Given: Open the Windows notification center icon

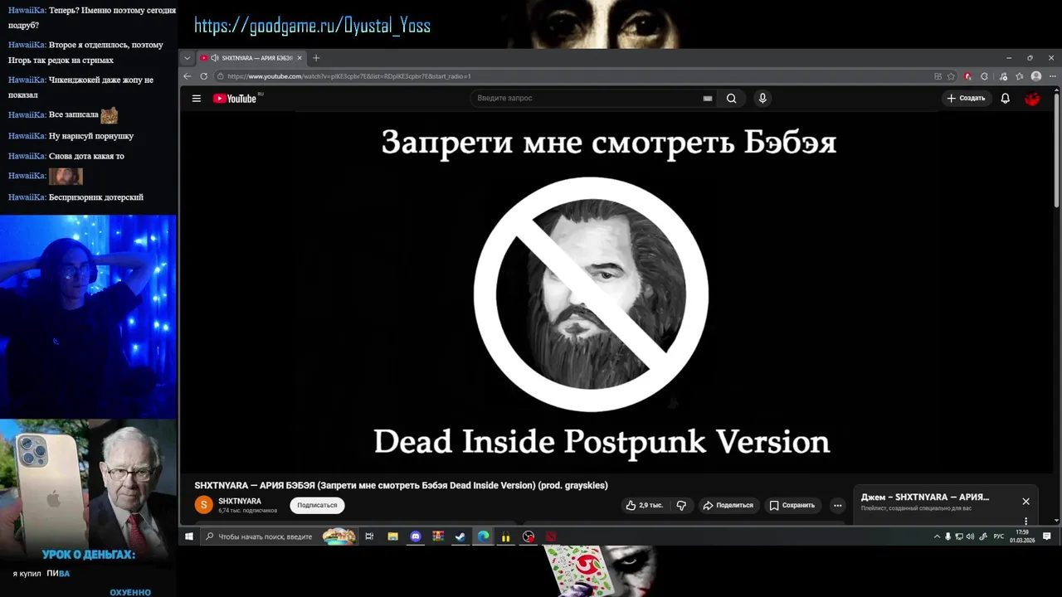Looking at the screenshot, I should [x=1047, y=536].
